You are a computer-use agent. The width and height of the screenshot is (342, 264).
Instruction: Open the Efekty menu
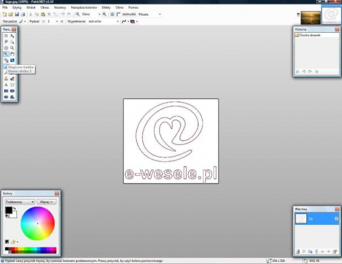tap(106, 8)
